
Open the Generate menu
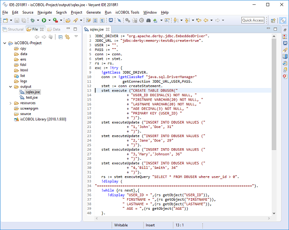pos(93,12)
